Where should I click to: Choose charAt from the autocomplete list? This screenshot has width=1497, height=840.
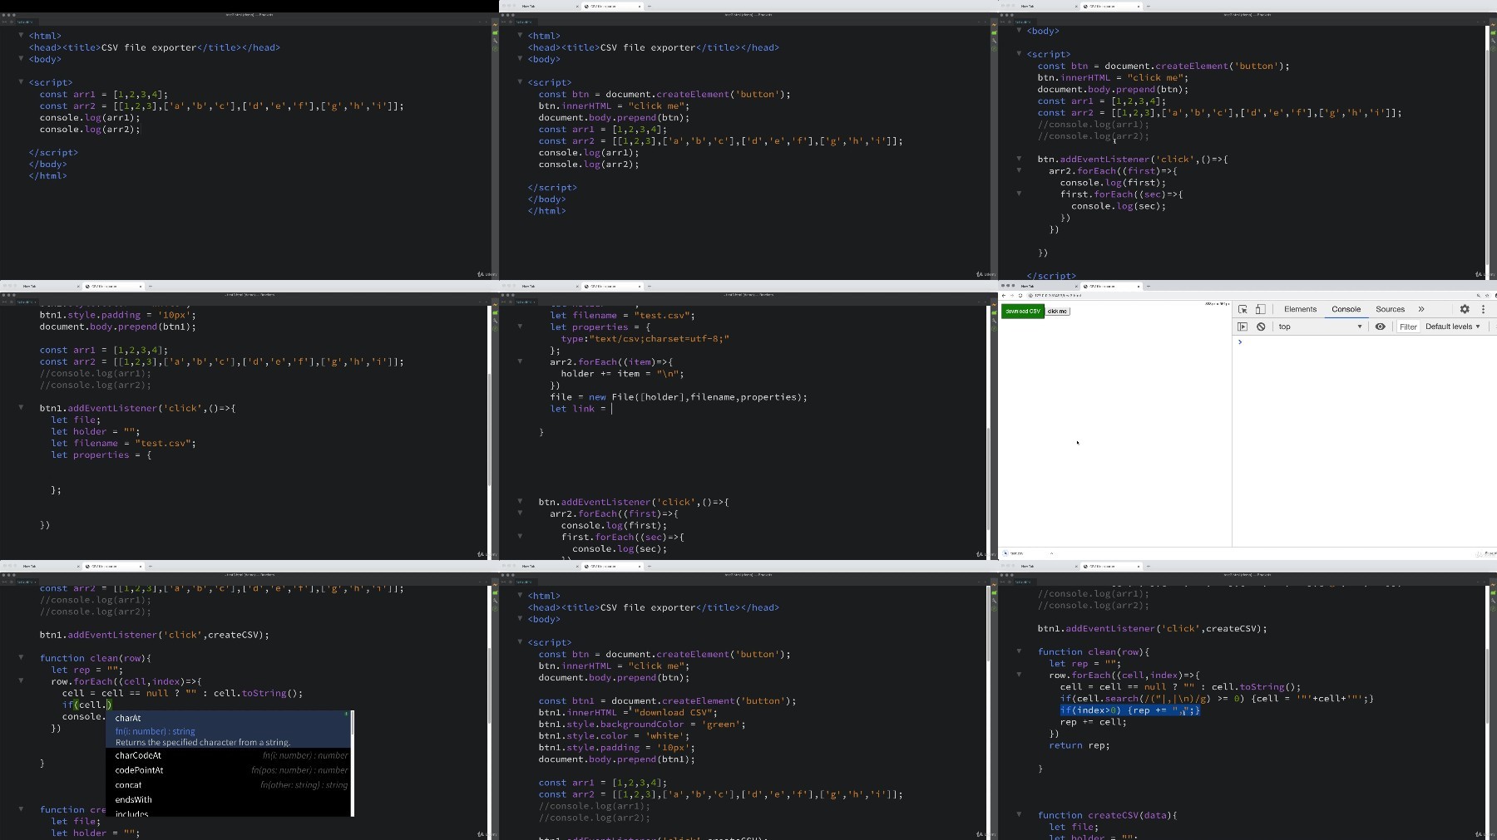(x=229, y=729)
